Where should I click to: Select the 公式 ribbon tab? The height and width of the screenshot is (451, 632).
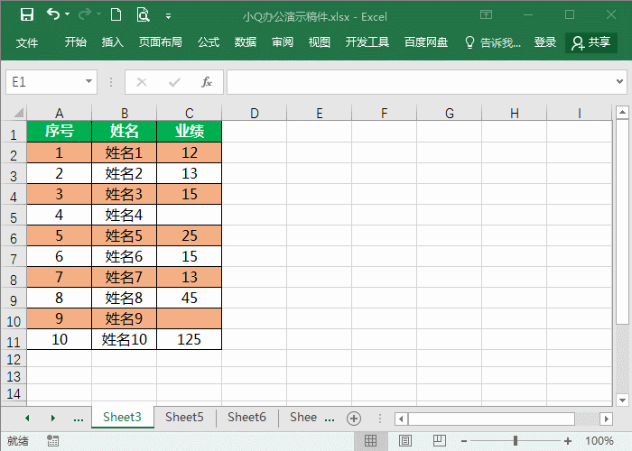(209, 42)
